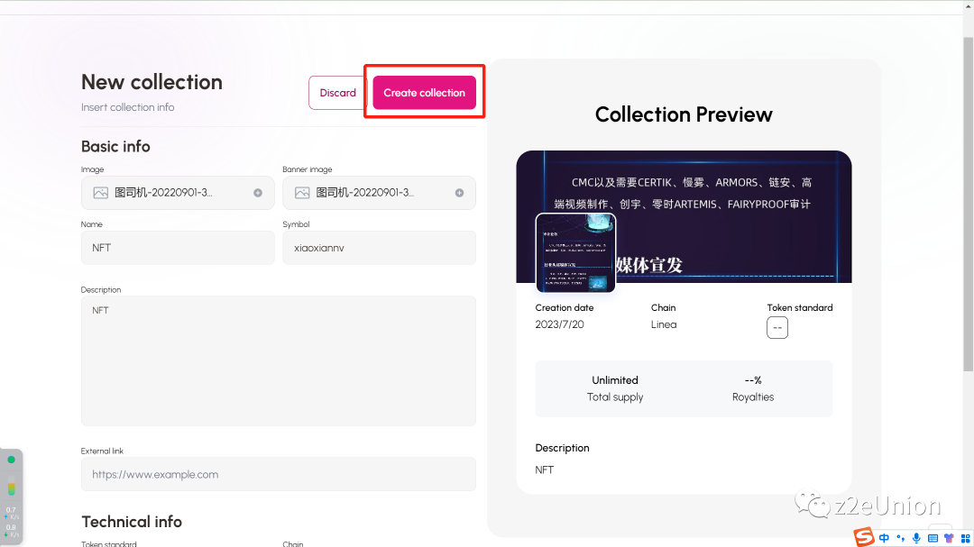
Task: Open the on-screen keyboard icon in the tray
Action: coord(933,538)
